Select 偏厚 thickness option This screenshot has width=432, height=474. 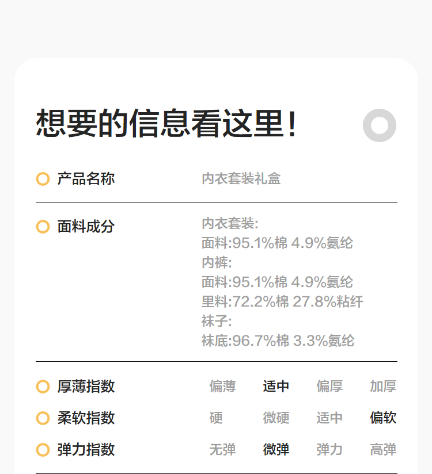[x=329, y=387]
